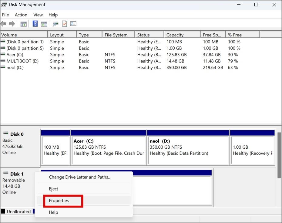Click the drive icon beside MULTIBOOT (E:)

click(3, 61)
